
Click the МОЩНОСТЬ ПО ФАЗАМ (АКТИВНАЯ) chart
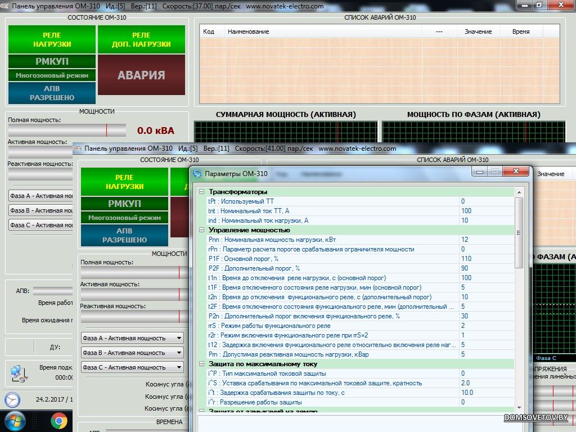click(x=474, y=132)
